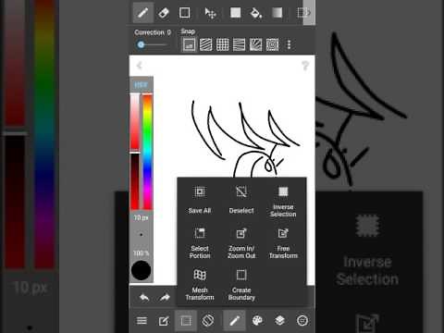The width and height of the screenshot is (444, 333).
Task: Enable grid snap
Action: click(x=222, y=45)
